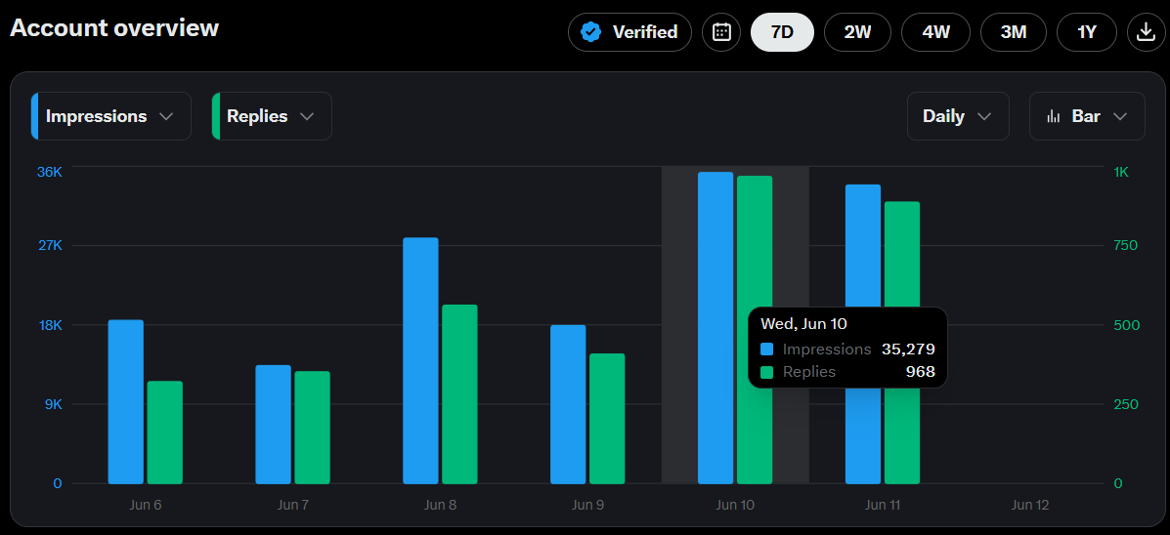Click the blue Impressions bar for Jun 8
This screenshot has height=535, width=1170.
click(421, 360)
